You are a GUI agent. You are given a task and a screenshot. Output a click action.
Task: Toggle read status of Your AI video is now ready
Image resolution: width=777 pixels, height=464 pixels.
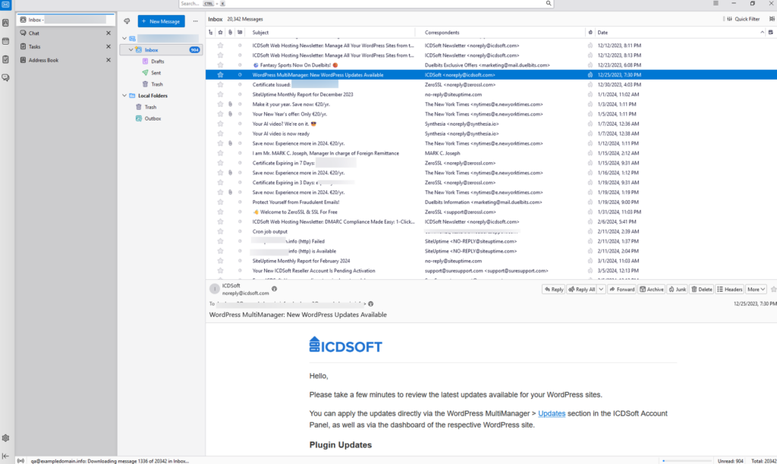pos(240,133)
